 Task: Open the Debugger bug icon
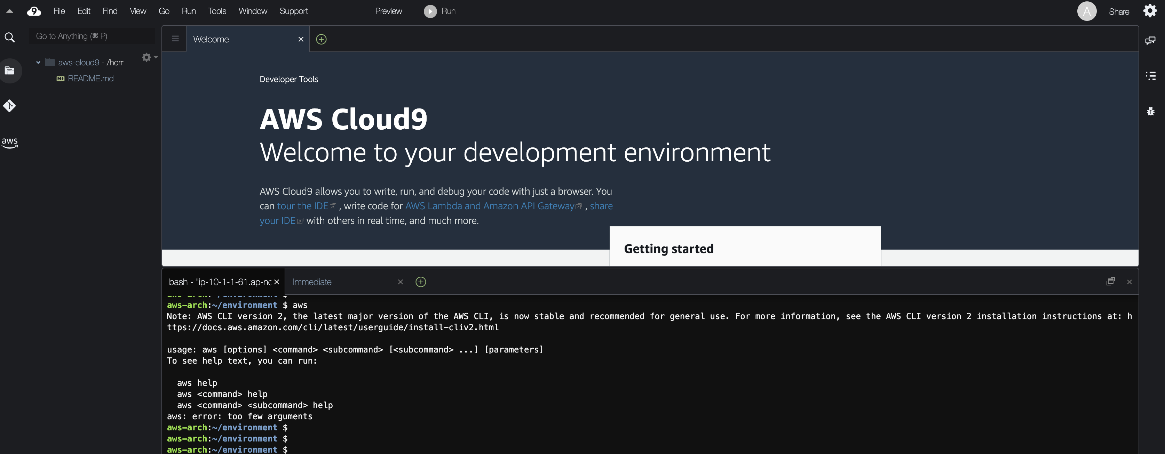tap(1150, 111)
